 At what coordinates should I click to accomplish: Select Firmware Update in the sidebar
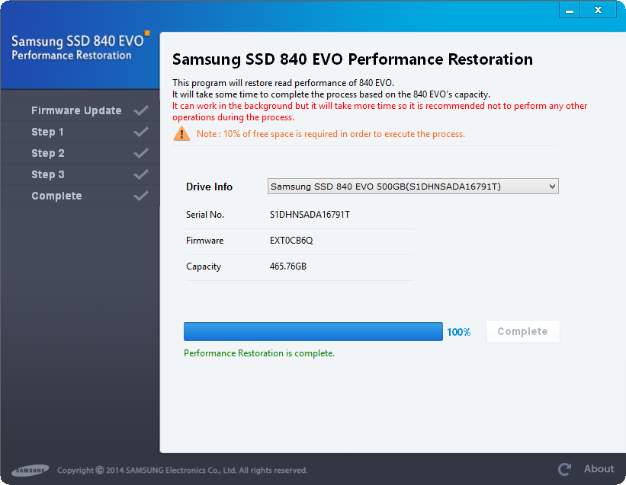coord(76,110)
